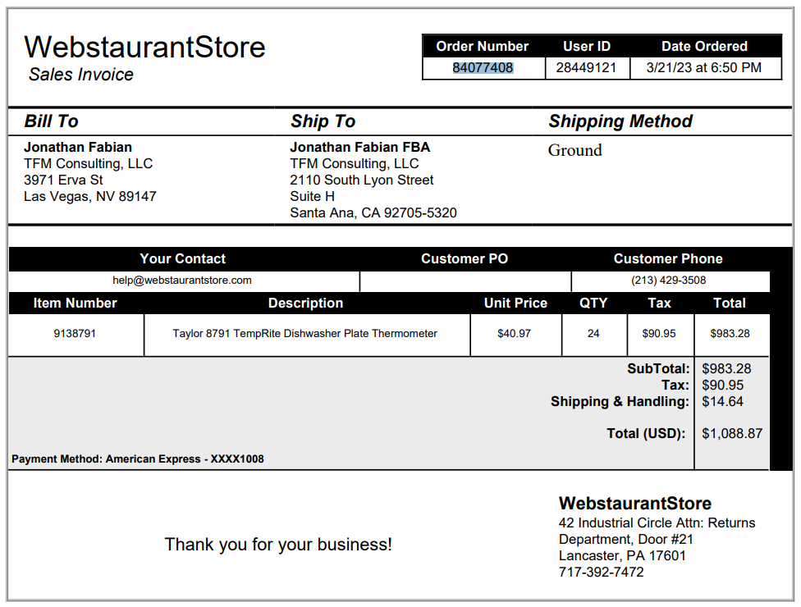Click the Department, Door #21 line

(625, 540)
